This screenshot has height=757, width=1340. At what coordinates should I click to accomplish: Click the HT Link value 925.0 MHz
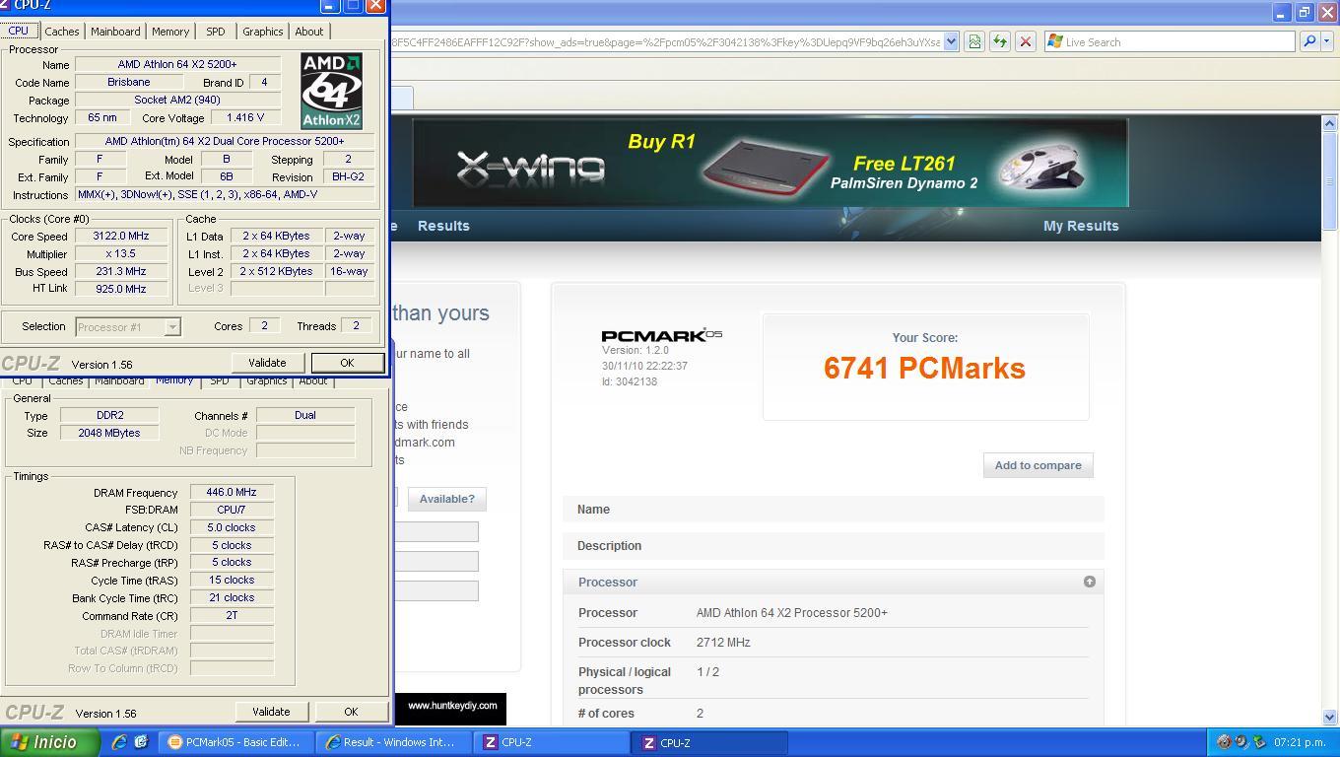(120, 289)
